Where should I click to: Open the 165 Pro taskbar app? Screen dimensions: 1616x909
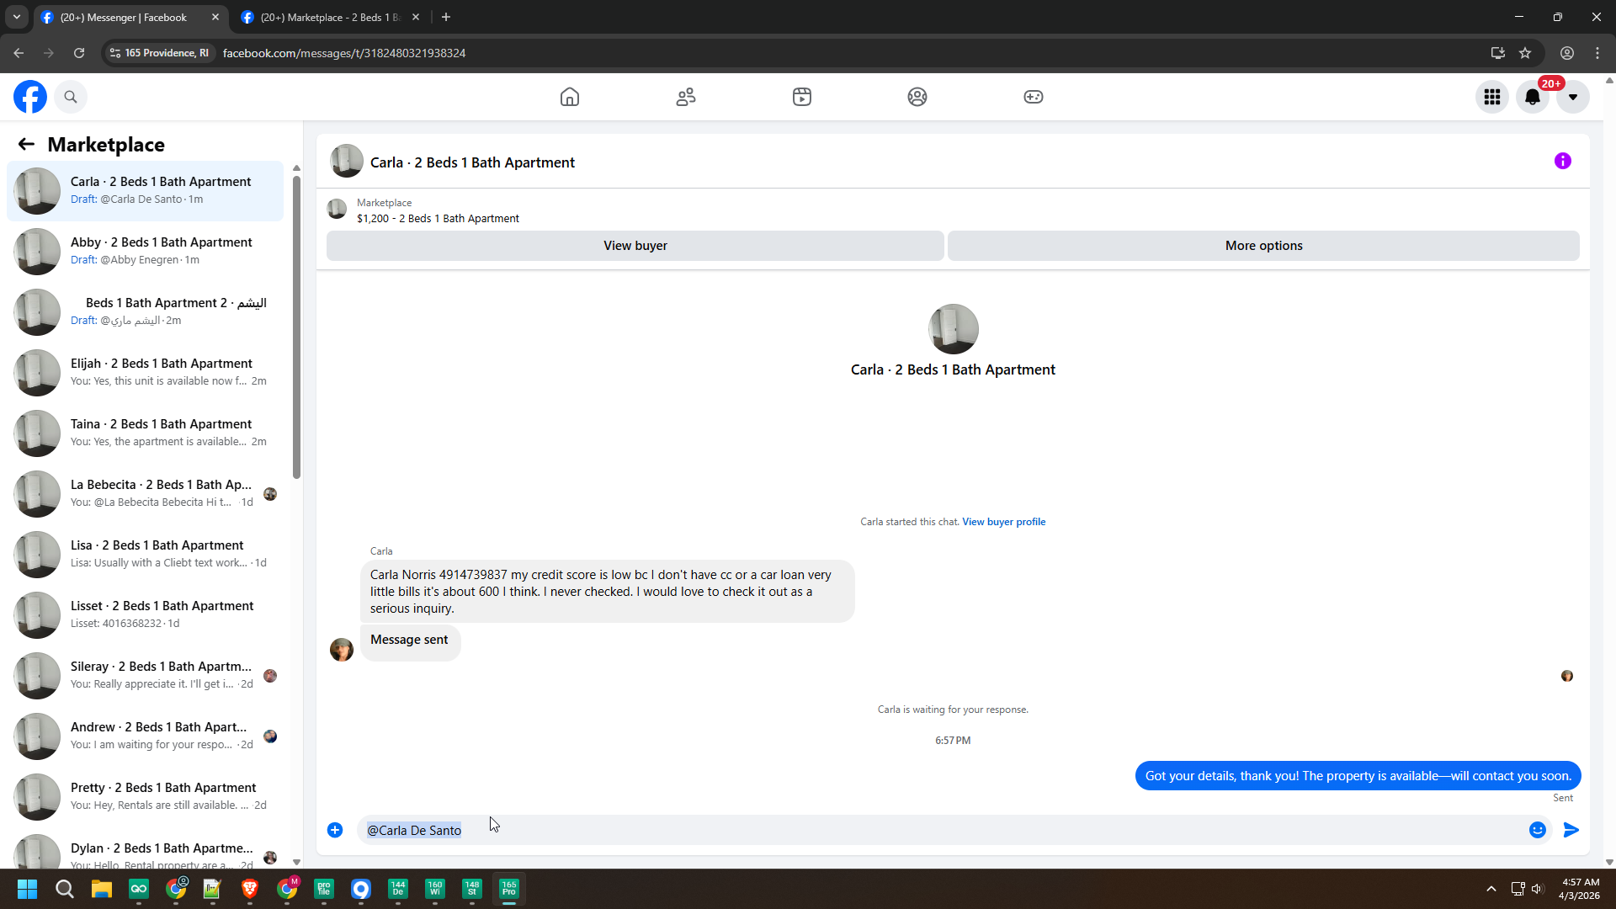point(509,889)
